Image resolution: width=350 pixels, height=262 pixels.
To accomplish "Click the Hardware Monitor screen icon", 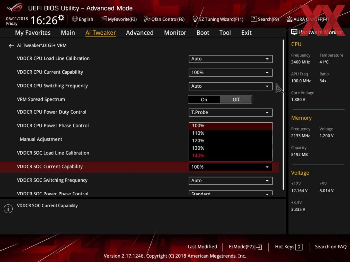I will point(294,32).
